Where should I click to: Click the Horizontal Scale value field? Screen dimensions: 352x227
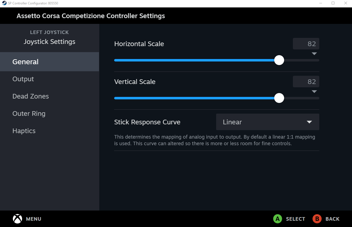306,44
